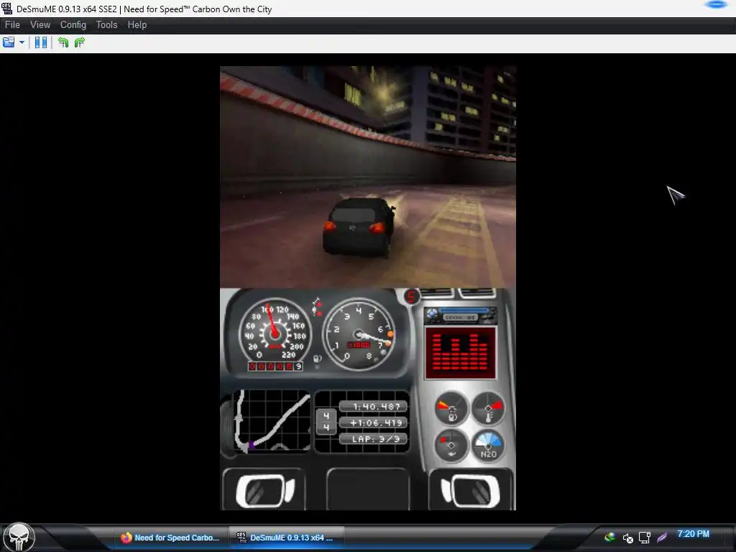
Task: Switch to Need for Speed Carbon Firefox window
Action: tap(171, 538)
